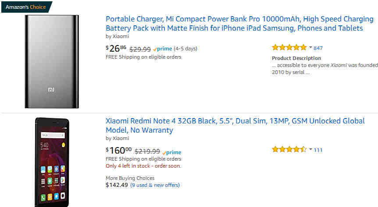Open Portable Charger Mi Power Bank title link

(x=239, y=24)
